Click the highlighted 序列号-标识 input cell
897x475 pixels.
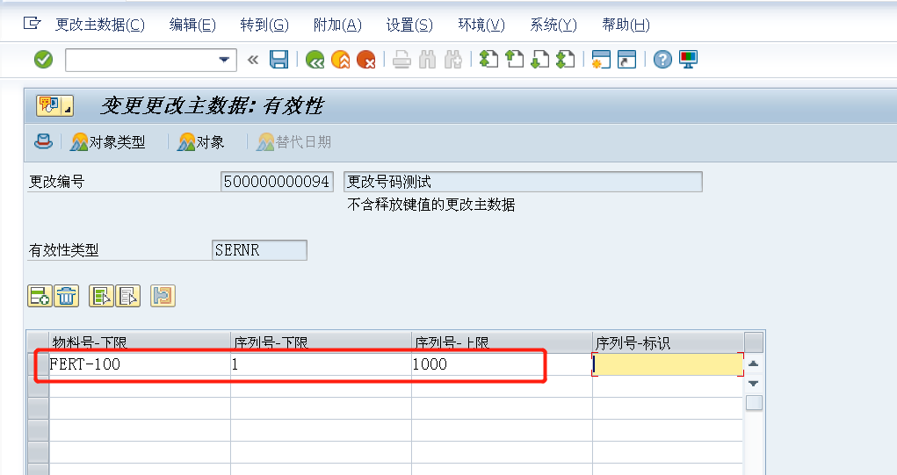tap(669, 364)
